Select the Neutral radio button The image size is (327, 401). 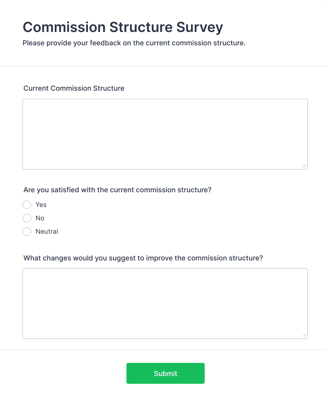pos(27,231)
